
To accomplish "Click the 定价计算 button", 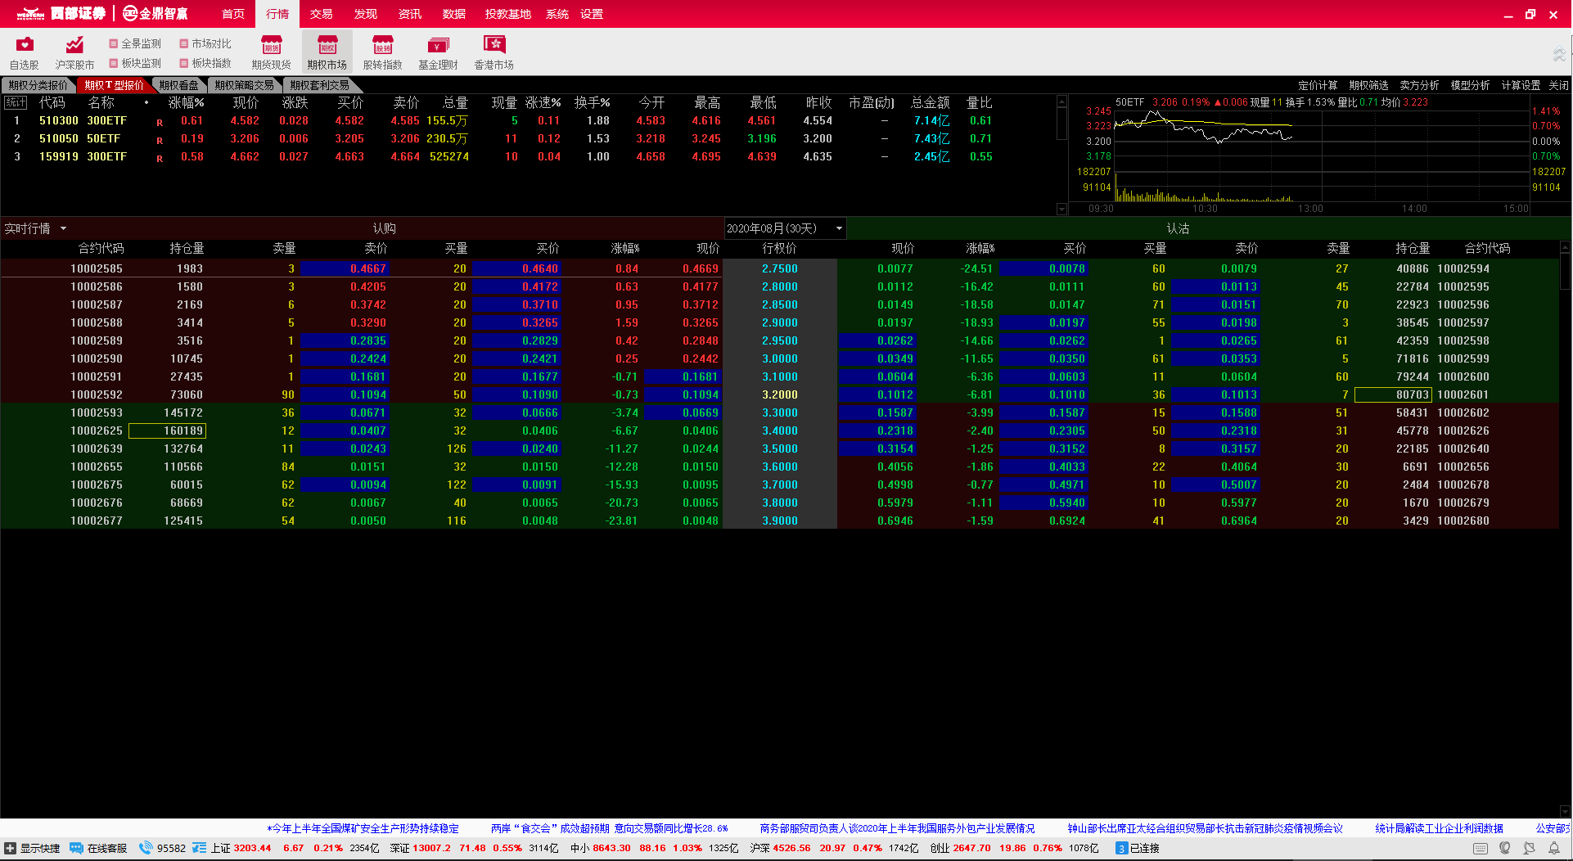I will (x=1317, y=85).
